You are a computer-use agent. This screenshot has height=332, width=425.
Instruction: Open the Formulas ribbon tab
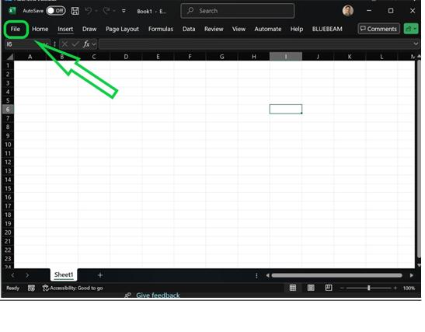[x=161, y=29]
